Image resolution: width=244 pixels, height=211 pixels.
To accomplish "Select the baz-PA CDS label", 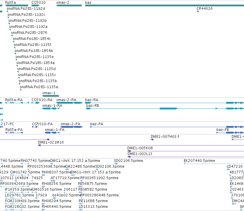I will [x=97, y=124].
